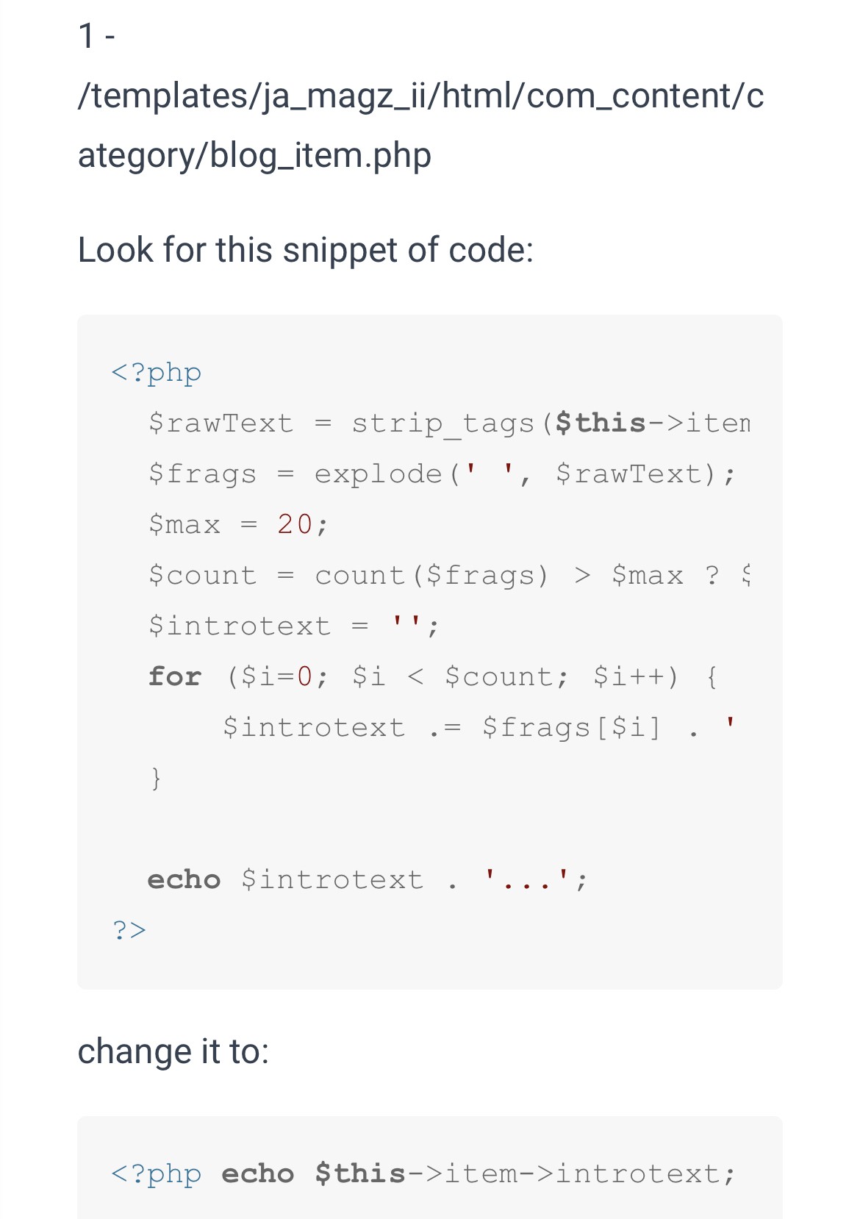860x1219 pixels.
Task: Click the template file path text
Action: (420, 126)
